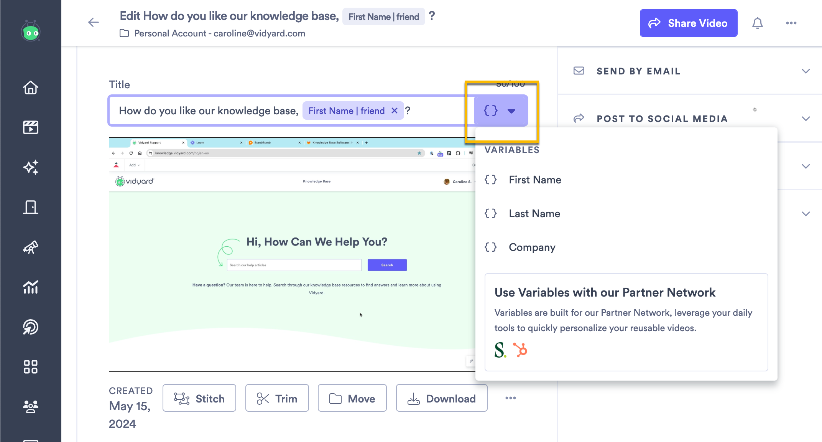Viewport: 822px width, 442px height.
Task: Click Personal Account - caroline@vidyard.com text
Action: tap(220, 33)
